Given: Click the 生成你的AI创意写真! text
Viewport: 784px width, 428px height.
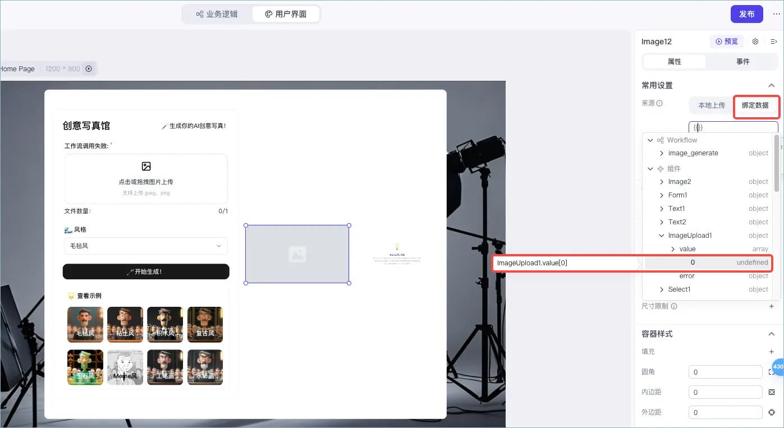Looking at the screenshot, I should point(198,126).
